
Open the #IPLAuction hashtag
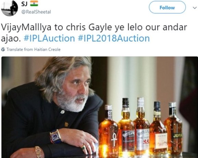pos(49,38)
